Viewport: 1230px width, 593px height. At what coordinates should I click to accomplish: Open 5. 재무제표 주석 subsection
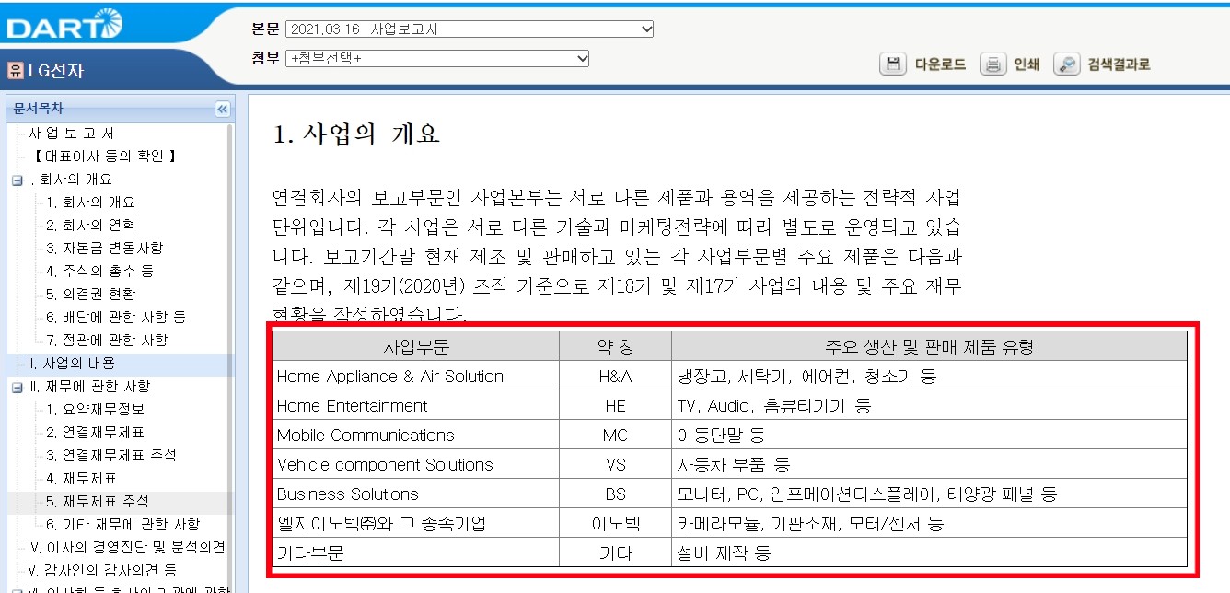click(x=98, y=502)
